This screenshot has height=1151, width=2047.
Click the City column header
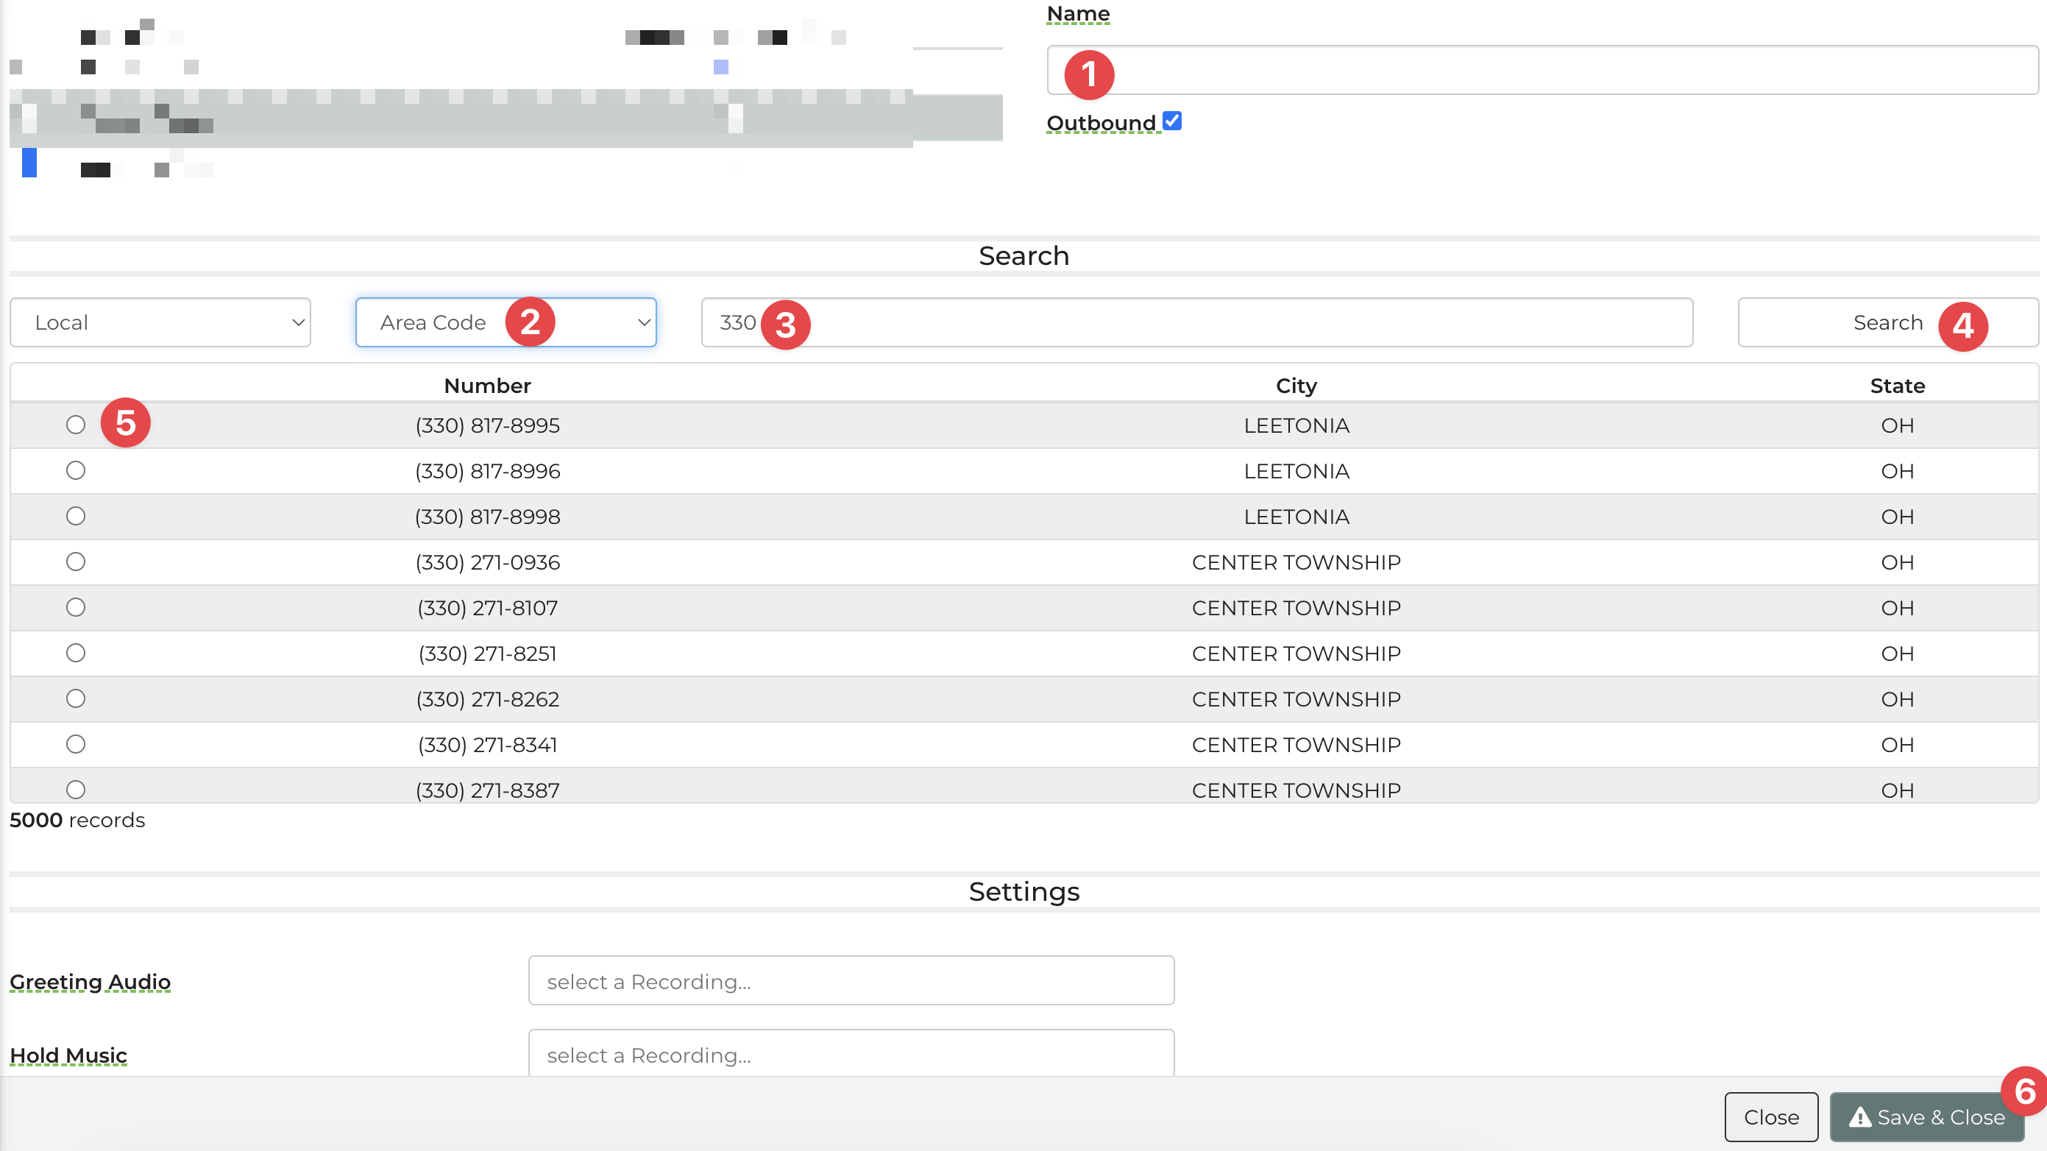click(1296, 386)
